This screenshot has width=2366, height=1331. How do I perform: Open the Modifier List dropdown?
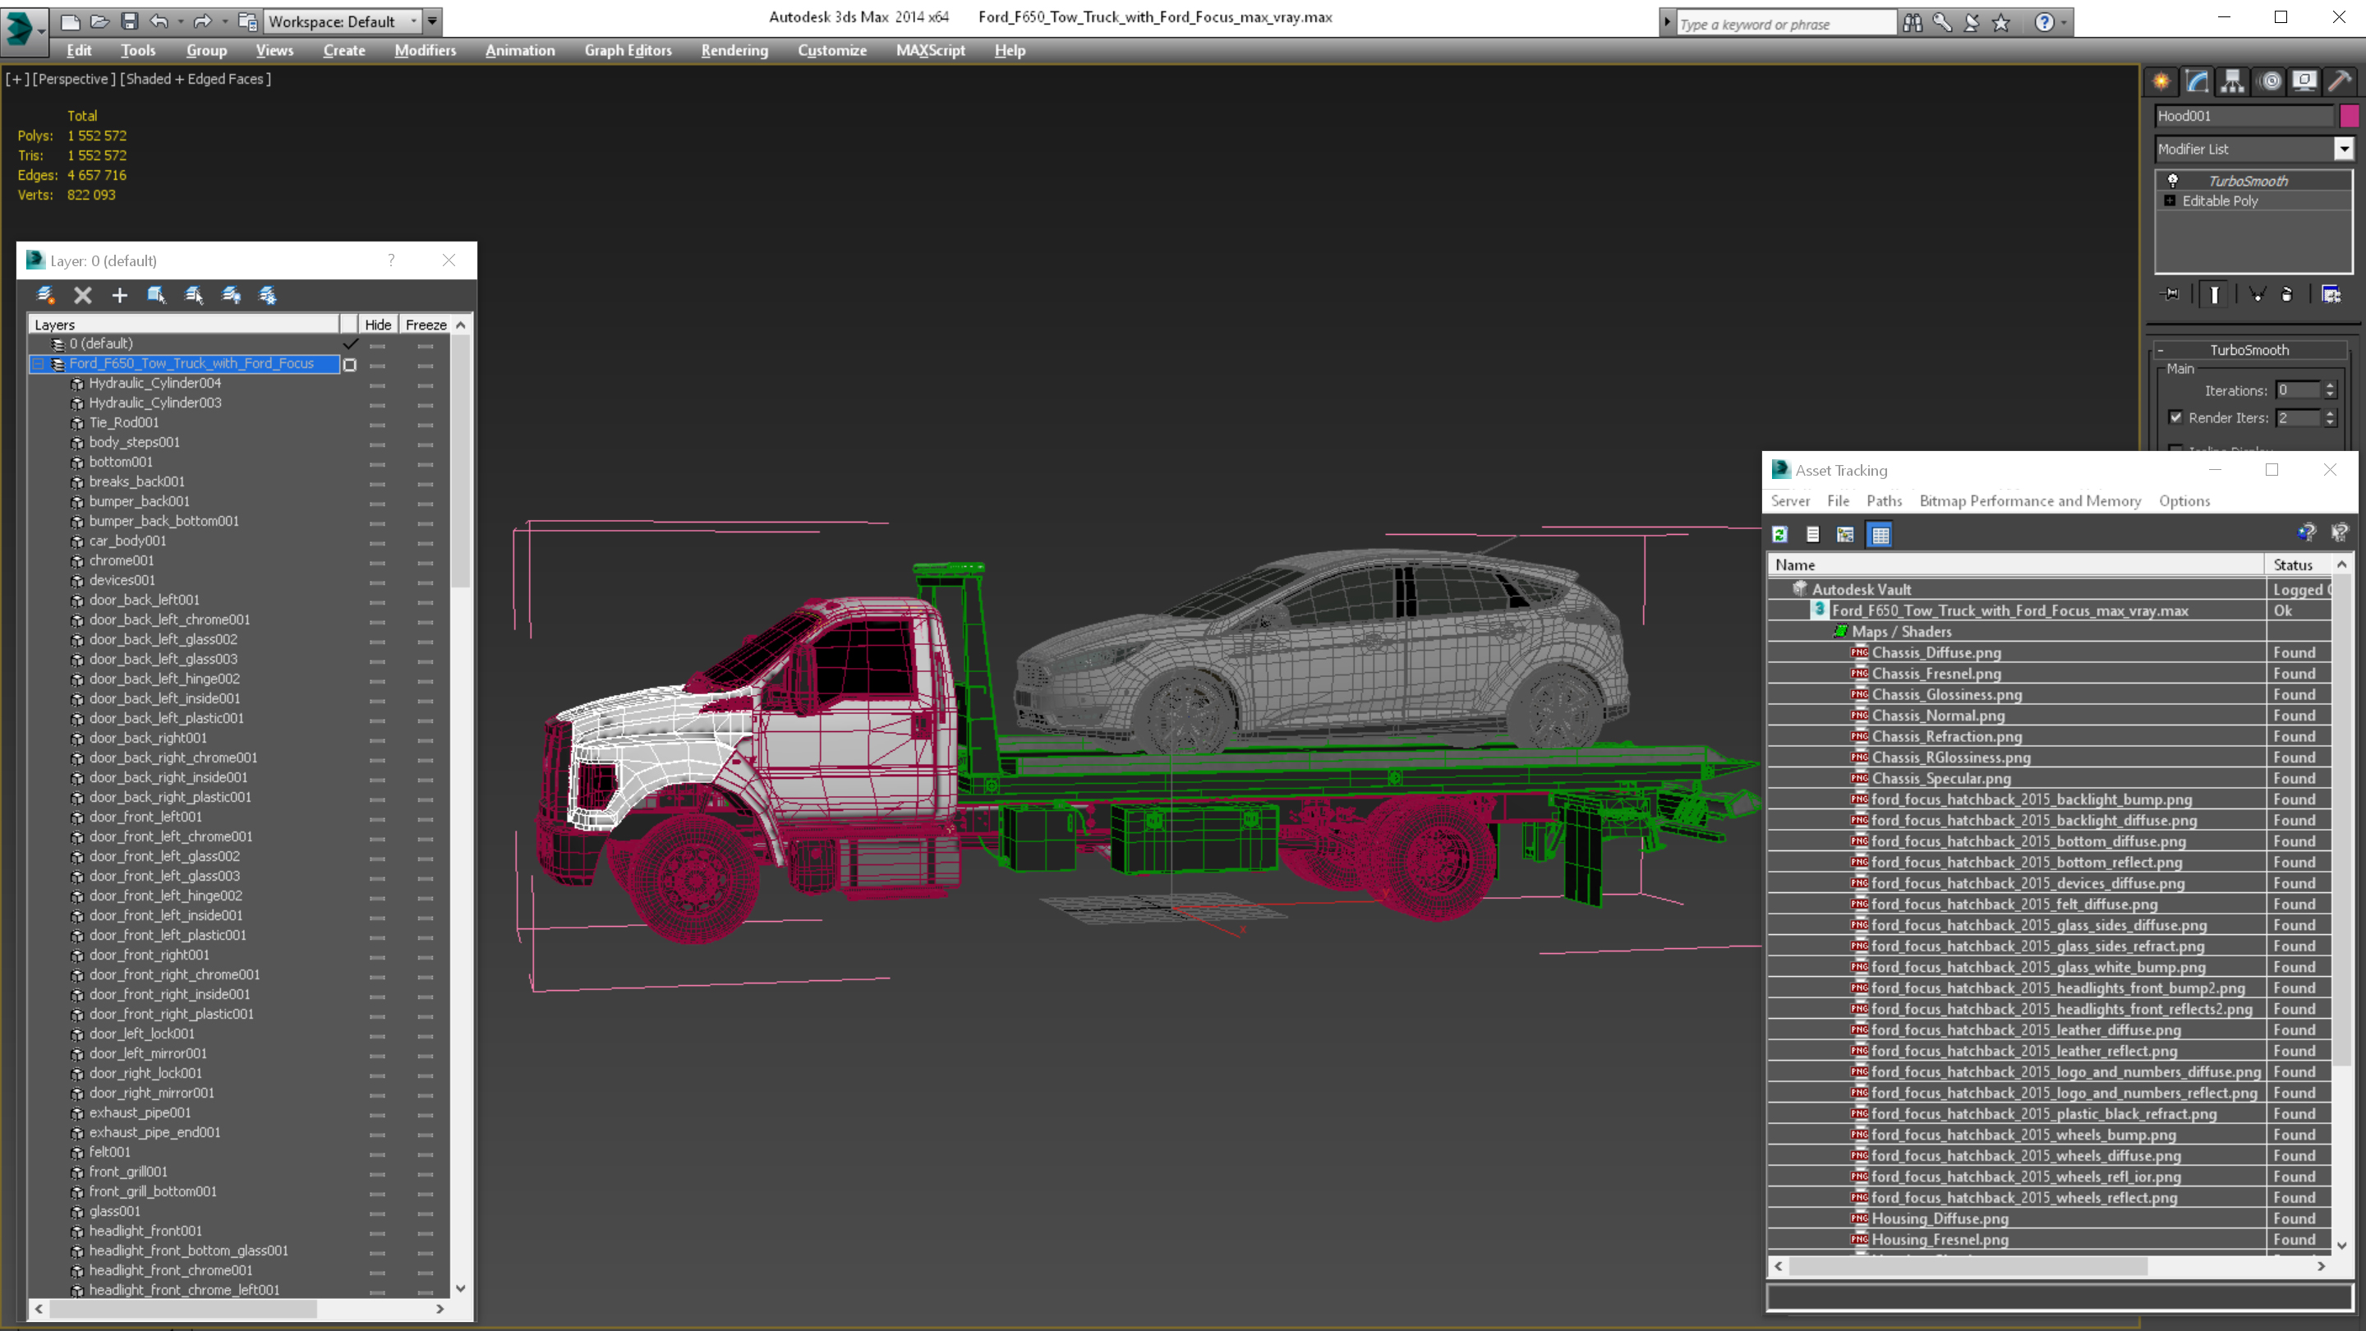click(x=2343, y=149)
